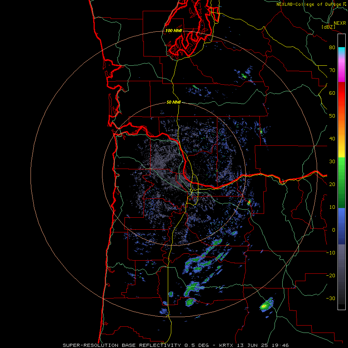Viewport: 348px width, 348px height.
Task: Click the 40 value on dBZ scale
Action: (x=332, y=139)
